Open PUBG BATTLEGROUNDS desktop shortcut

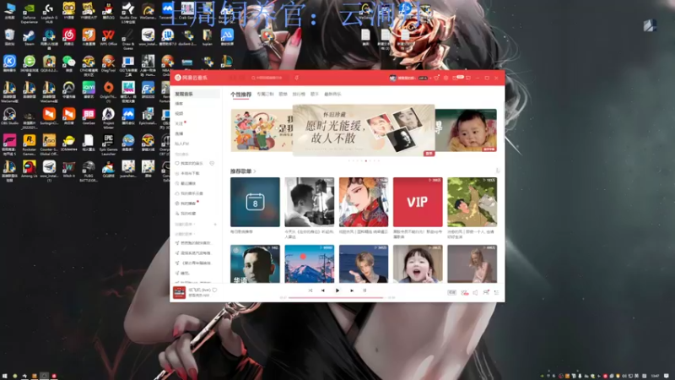point(89,171)
